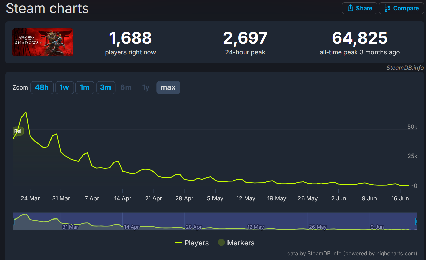Click the right navigator range handle
This screenshot has width=426, height=260.
coord(416,222)
